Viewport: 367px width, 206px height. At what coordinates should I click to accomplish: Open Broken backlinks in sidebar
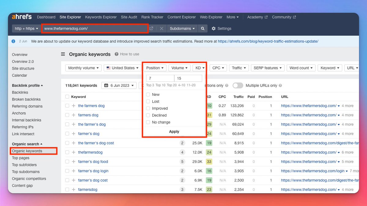tap(26, 99)
